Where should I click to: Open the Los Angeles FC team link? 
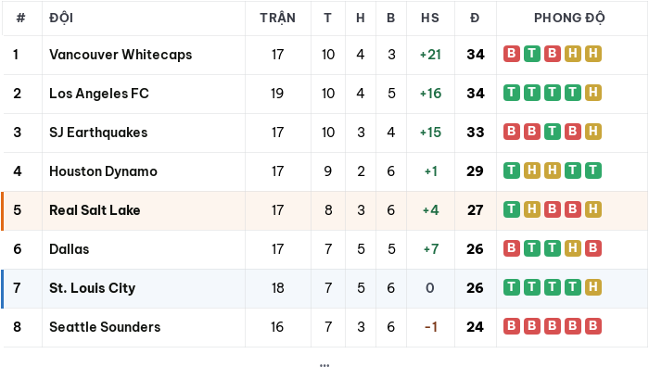(99, 94)
